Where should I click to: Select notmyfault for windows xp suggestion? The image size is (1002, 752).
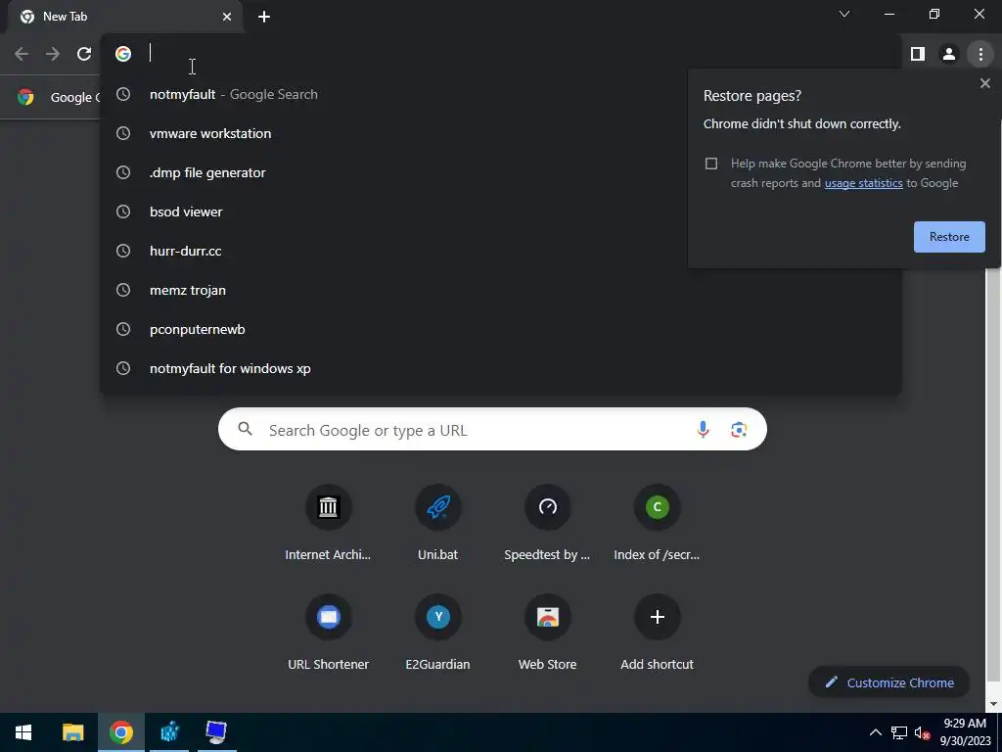tap(500, 368)
